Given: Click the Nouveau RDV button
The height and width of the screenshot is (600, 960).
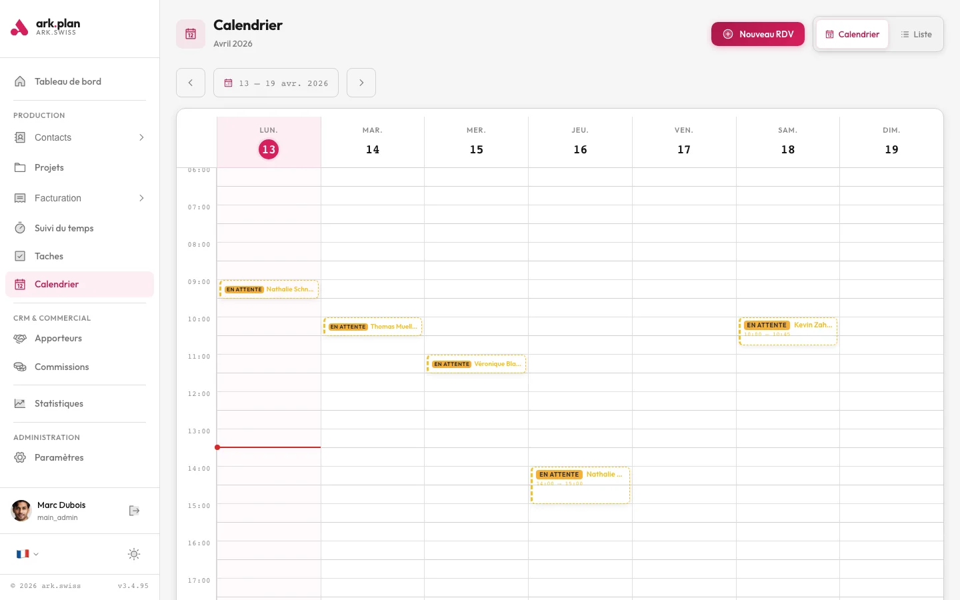Looking at the screenshot, I should click(758, 34).
